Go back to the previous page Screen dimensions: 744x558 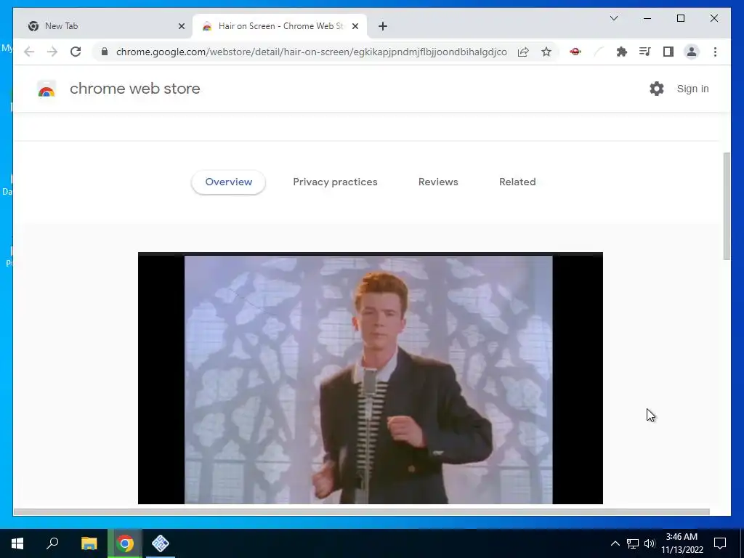tap(29, 52)
